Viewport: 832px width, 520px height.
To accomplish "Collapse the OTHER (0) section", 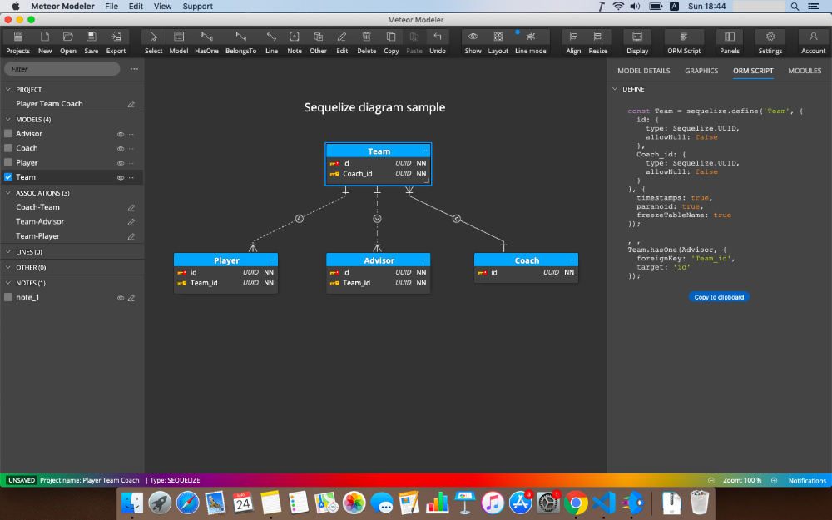I will pos(8,267).
